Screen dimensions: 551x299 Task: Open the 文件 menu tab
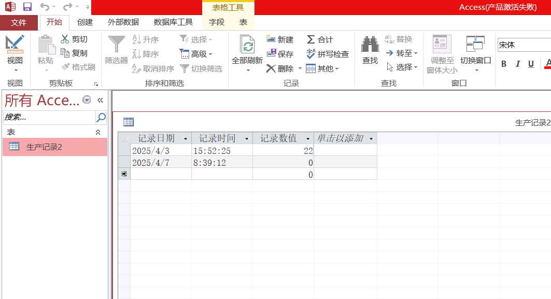[19, 22]
